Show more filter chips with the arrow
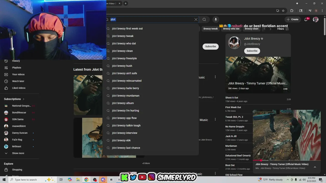This screenshot has height=183, width=326. 270,29
